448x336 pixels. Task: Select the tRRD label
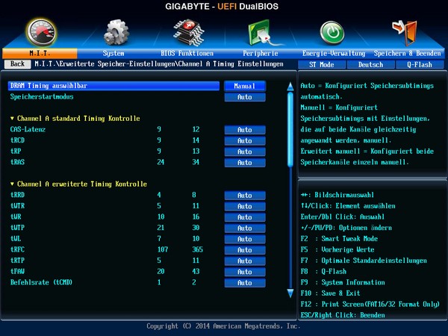pos(17,195)
